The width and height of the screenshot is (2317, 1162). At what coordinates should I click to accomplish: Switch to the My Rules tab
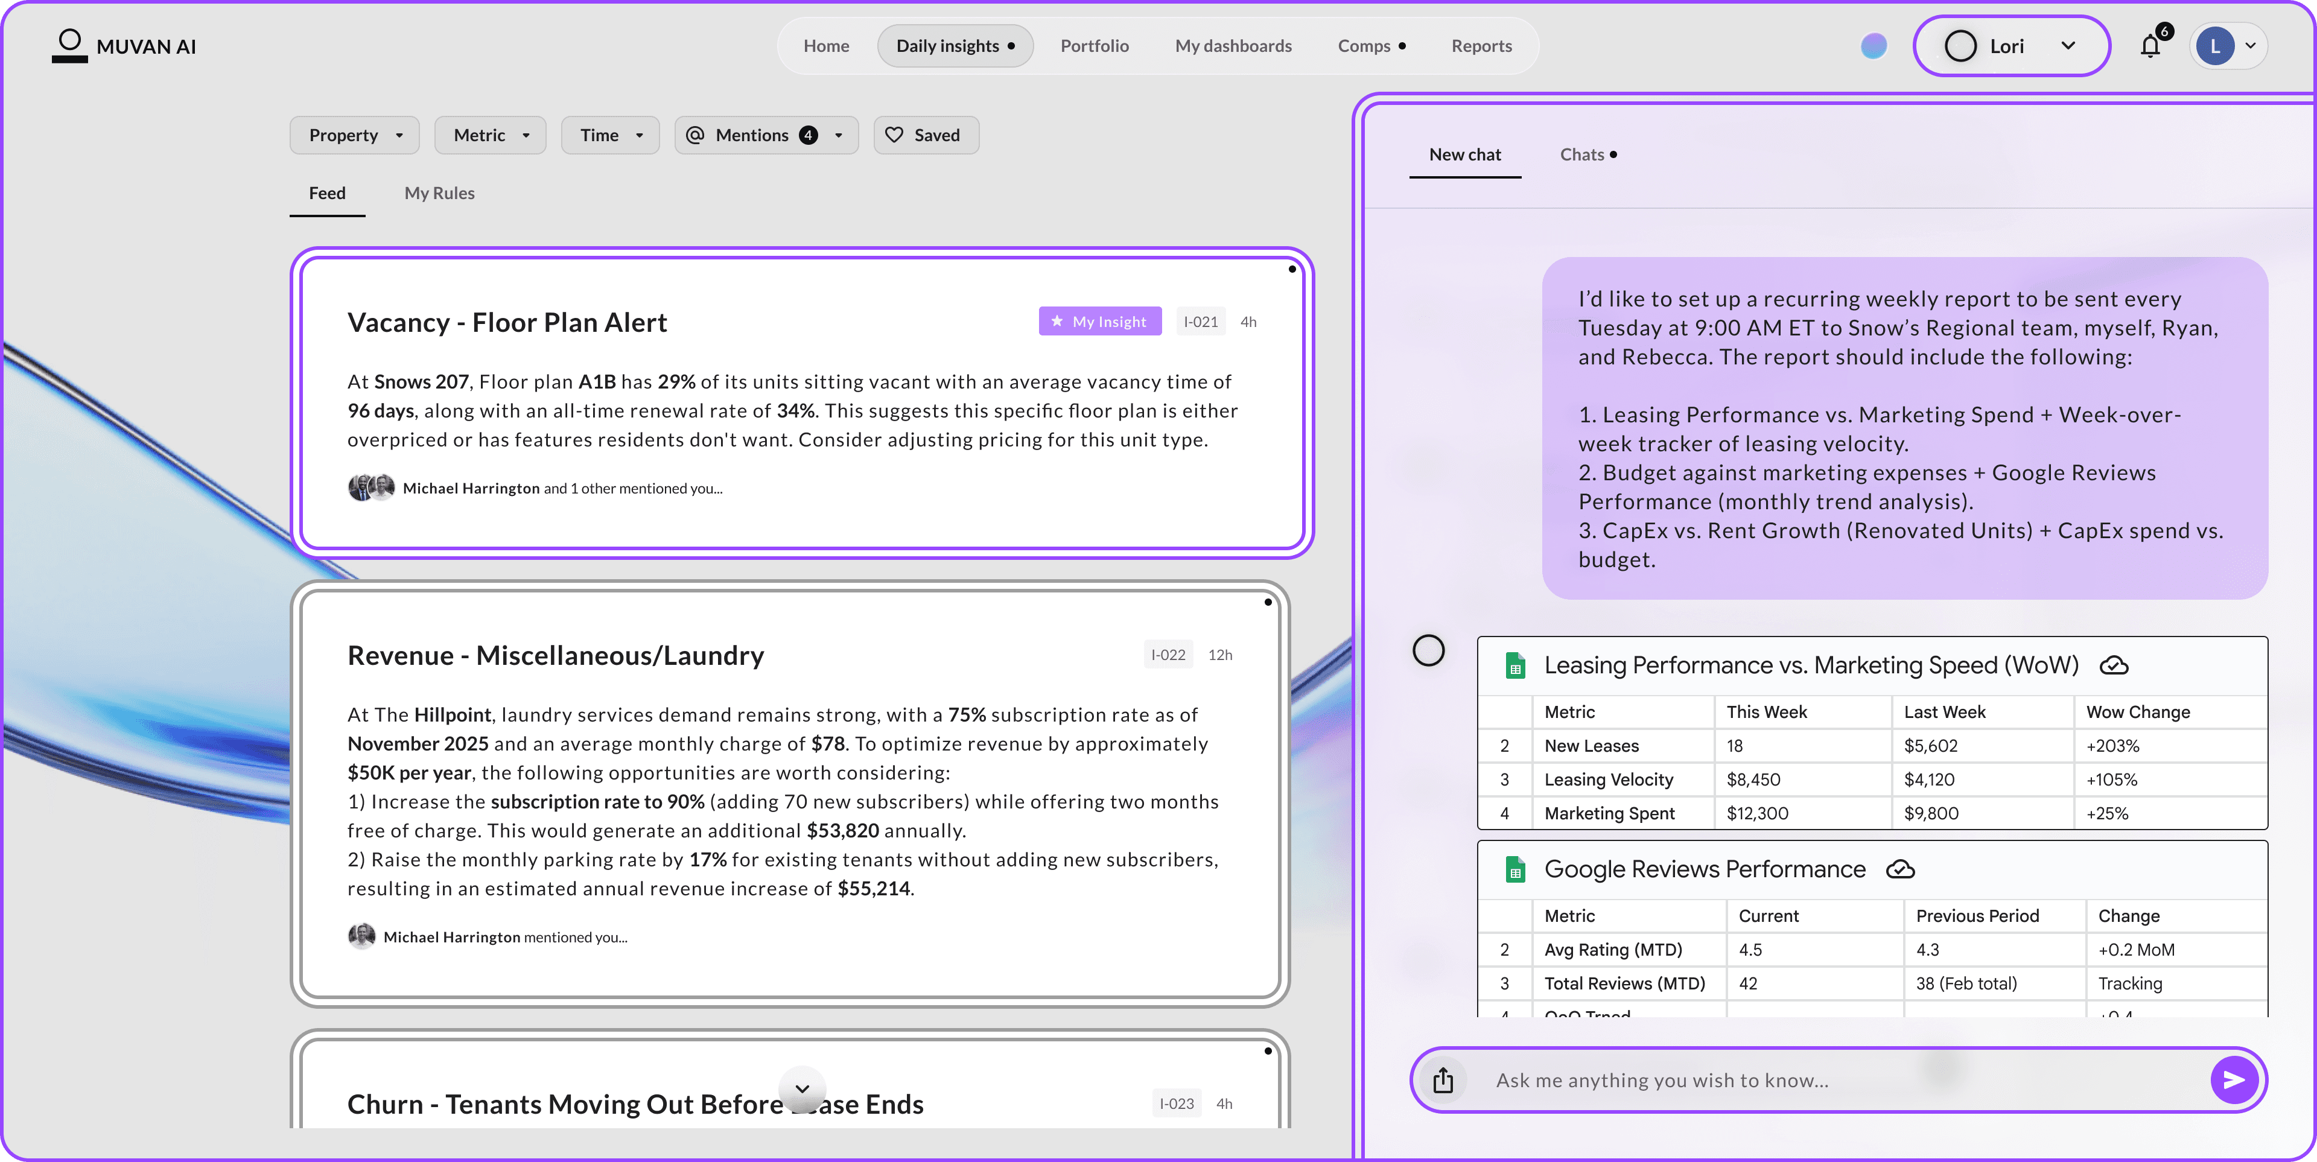click(x=439, y=194)
